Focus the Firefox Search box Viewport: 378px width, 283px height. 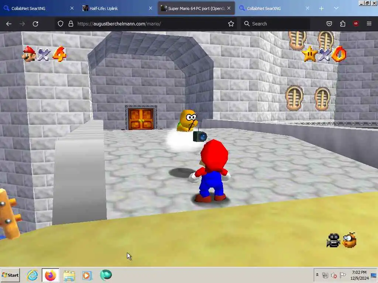tap(275, 24)
